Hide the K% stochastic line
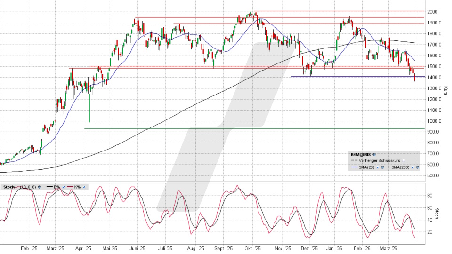This screenshot has height=254, width=452. pyautogui.click(x=84, y=187)
